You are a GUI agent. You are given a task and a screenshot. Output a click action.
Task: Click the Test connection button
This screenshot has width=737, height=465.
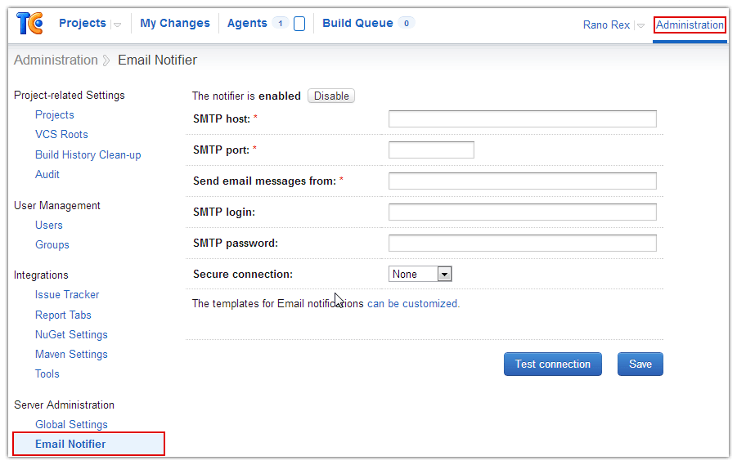coord(553,364)
